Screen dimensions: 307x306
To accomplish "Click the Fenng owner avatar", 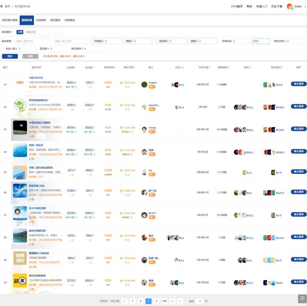I will click(144, 130).
